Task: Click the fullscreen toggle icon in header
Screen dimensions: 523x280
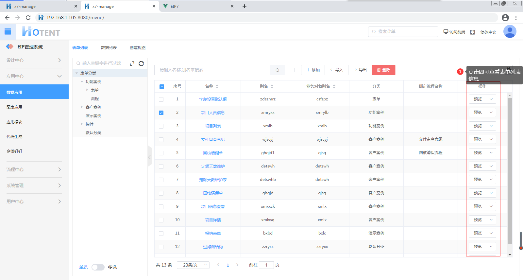Action: pyautogui.click(x=472, y=32)
